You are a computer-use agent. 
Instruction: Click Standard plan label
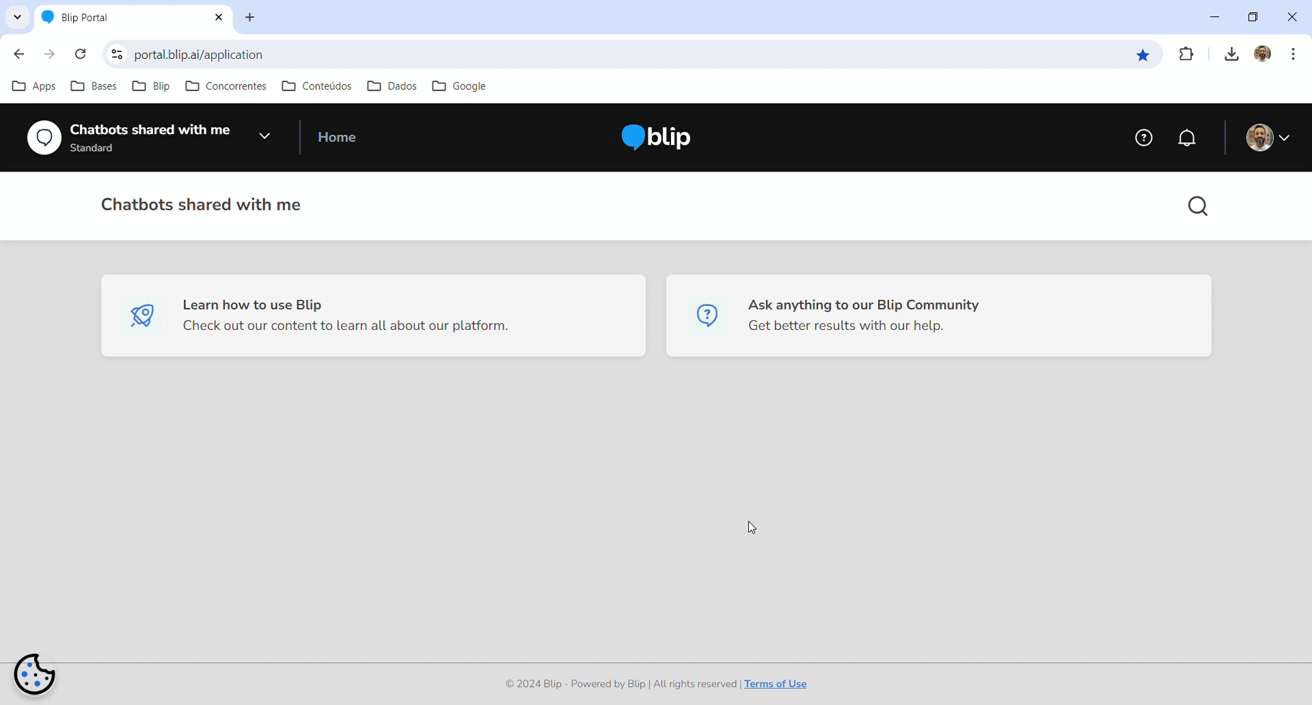91,148
